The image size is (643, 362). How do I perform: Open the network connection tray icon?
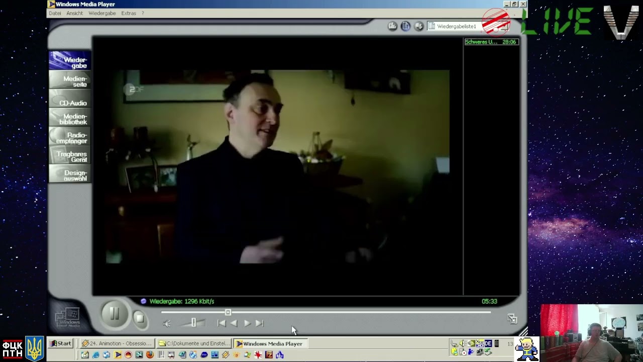(479, 352)
